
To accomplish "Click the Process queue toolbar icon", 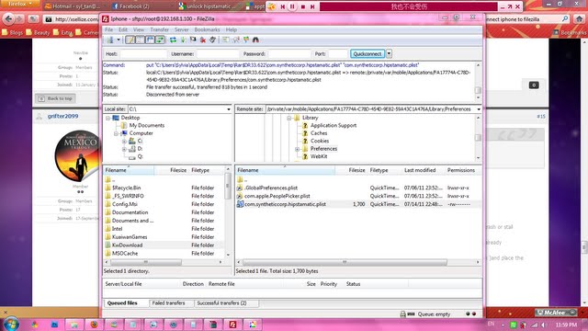I will 183,40.
